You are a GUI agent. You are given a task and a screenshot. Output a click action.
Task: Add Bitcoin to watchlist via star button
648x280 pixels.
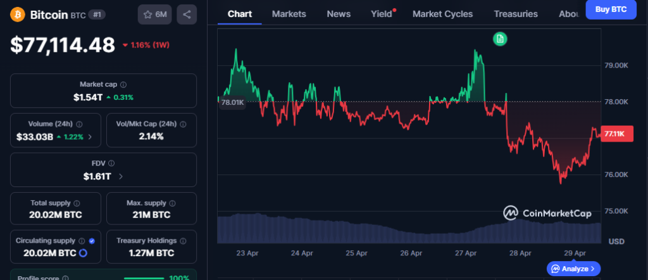154,14
